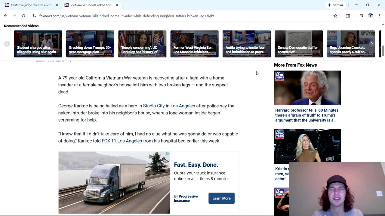Open site information icon in address bar
The image size is (385, 216).
[34, 16]
